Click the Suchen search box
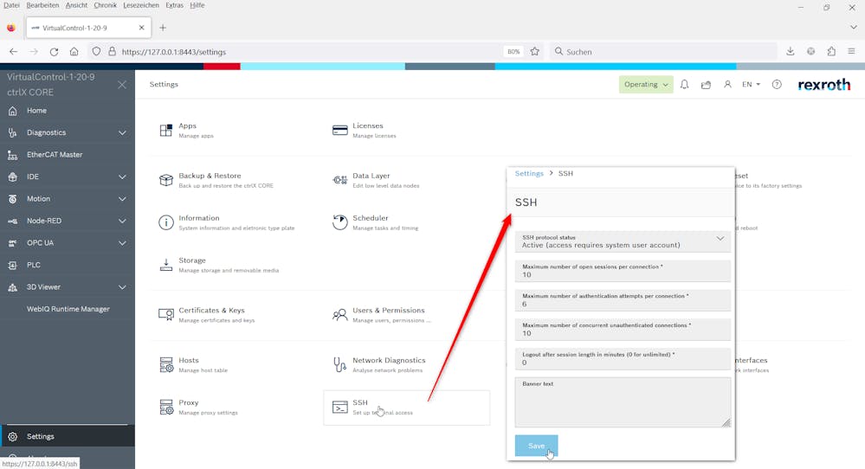The image size is (865, 469). (x=663, y=51)
